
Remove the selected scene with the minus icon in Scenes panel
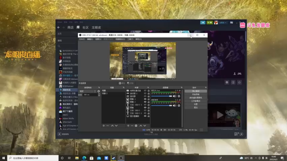tap(108, 126)
